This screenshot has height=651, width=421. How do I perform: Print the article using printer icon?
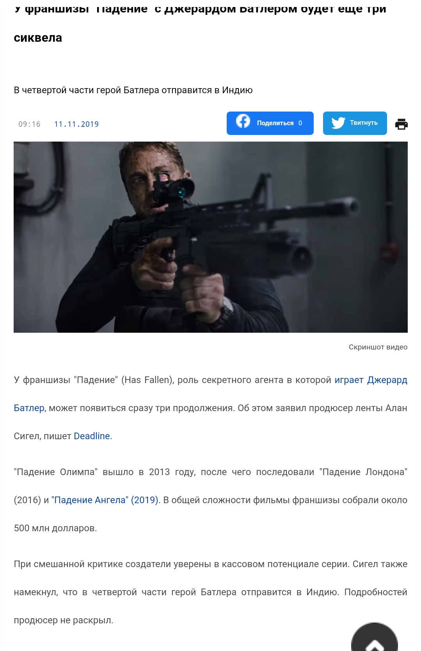tap(401, 124)
